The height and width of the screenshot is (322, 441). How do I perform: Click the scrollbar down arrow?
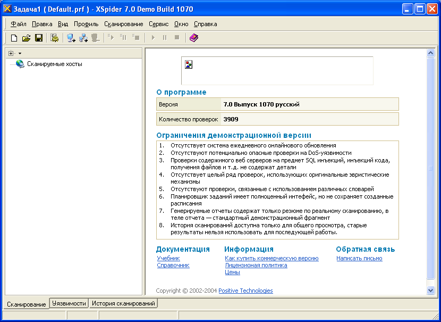430,290
